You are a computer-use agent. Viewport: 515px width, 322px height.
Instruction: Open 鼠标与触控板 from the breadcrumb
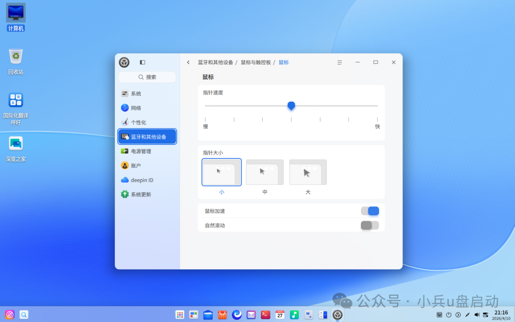pyautogui.click(x=257, y=62)
